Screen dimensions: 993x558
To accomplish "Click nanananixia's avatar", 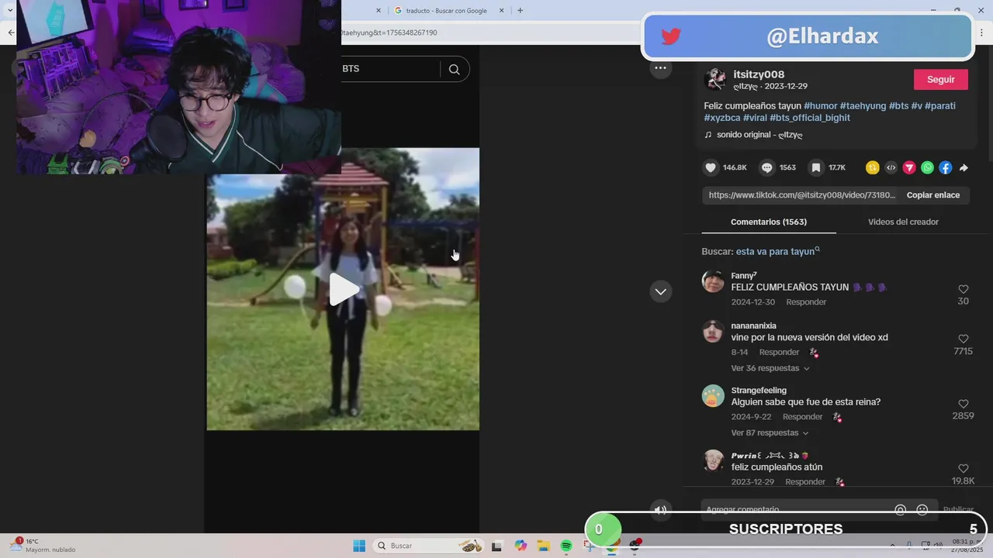I will (x=713, y=331).
